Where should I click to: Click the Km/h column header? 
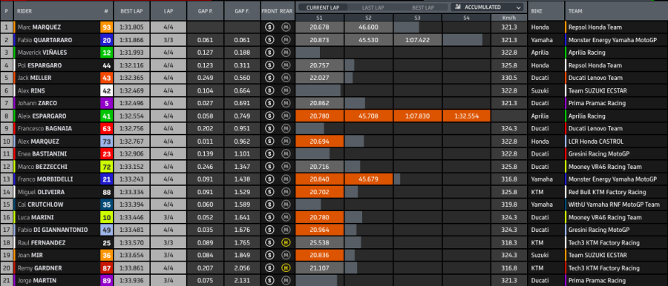509,18
